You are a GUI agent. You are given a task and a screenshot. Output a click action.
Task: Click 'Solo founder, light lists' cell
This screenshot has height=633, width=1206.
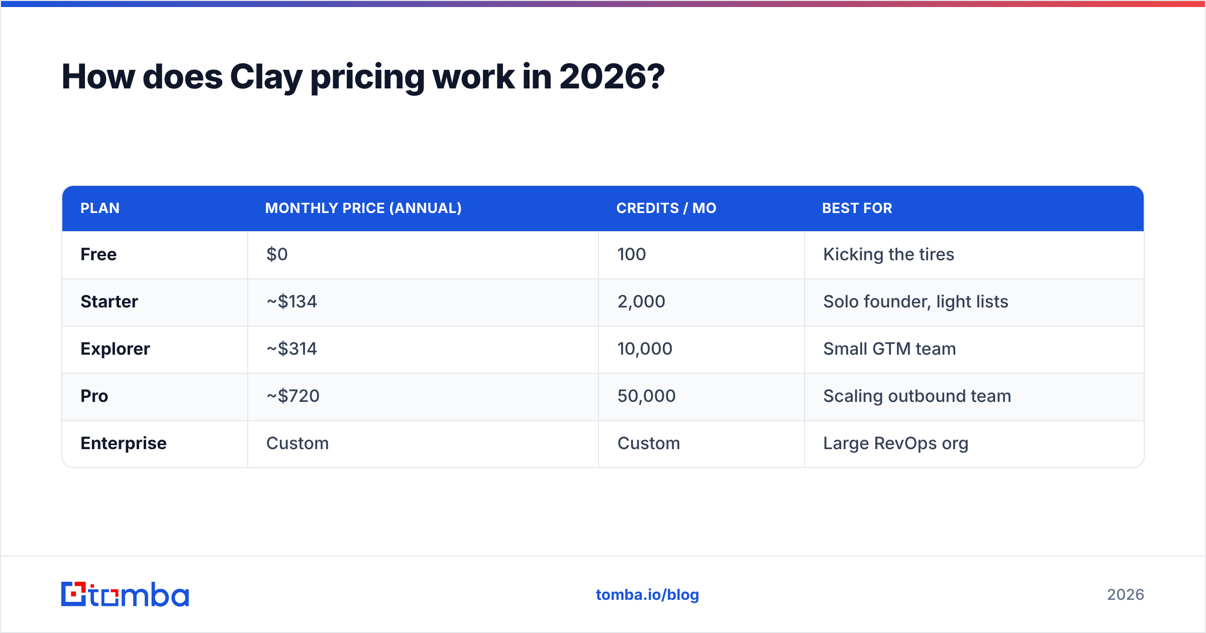coord(974,302)
